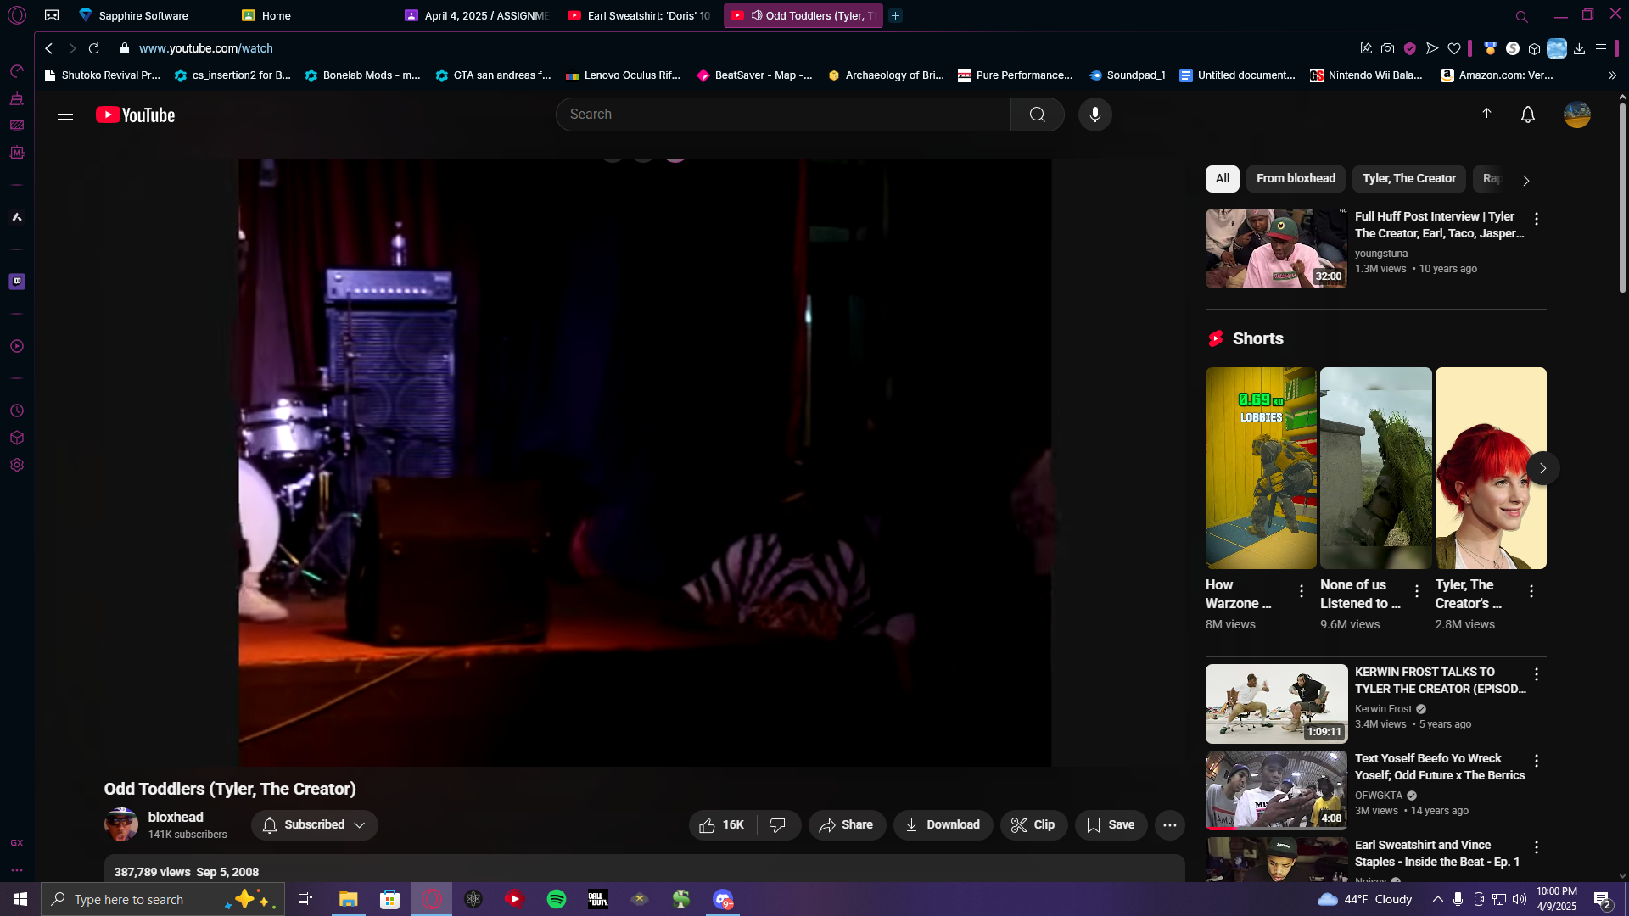
Task: Click the YouTube search input field
Action: [783, 114]
